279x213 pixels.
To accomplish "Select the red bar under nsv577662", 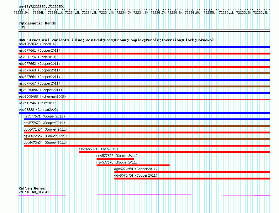I will [x=144, y=67].
